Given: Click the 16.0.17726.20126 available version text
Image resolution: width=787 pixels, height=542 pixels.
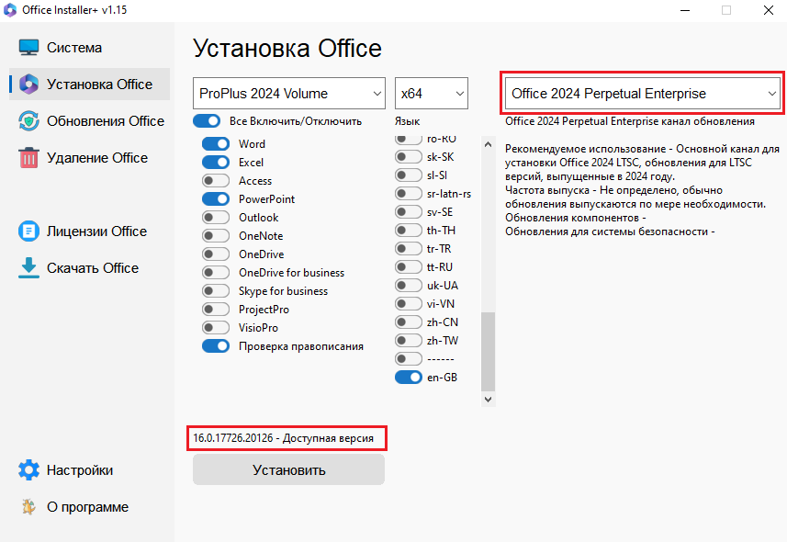Looking at the screenshot, I should pos(284,438).
